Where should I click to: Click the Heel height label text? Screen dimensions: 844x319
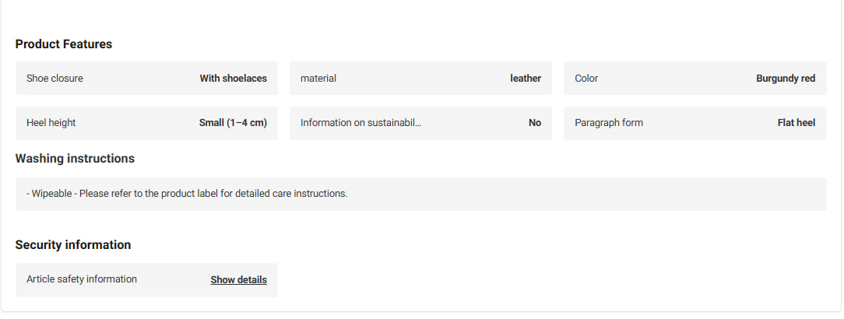click(x=51, y=123)
